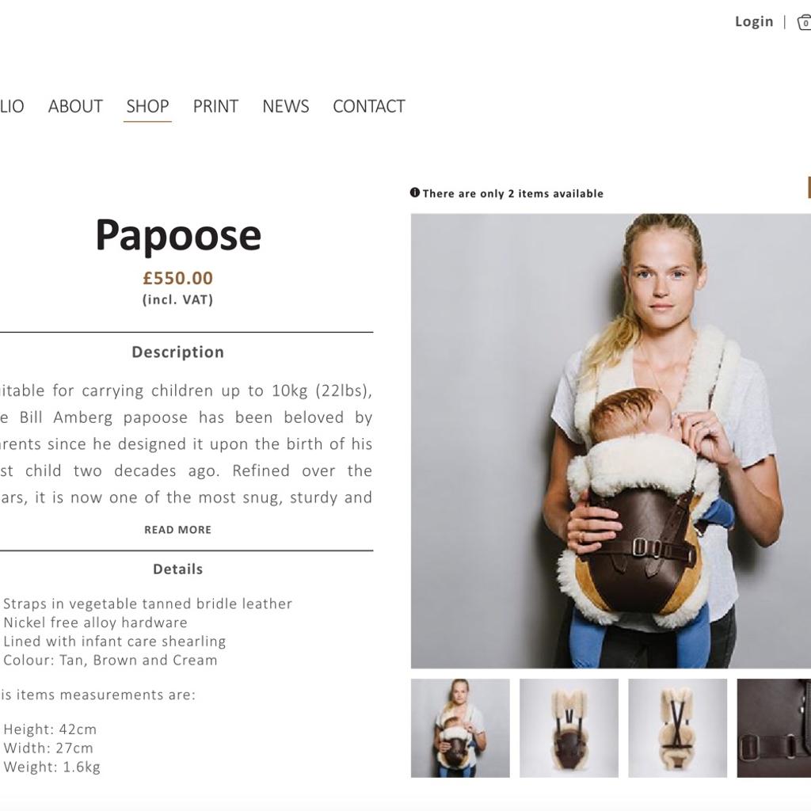This screenshot has width=811, height=811.
Task: Open the CONTACT page
Action: (369, 106)
